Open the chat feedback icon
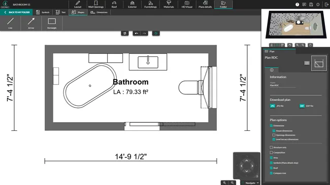The height and width of the screenshot is (185, 330). (x=304, y=5)
